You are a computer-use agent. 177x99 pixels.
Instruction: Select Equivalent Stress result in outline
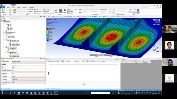coord(15,56)
